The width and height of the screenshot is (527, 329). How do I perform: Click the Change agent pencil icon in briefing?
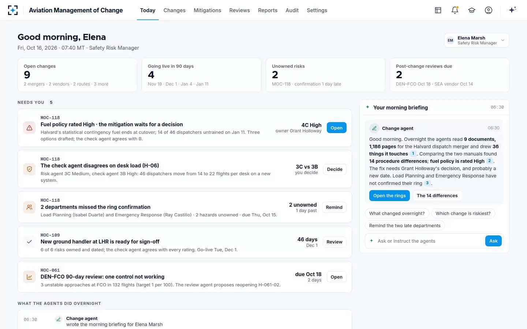point(374,128)
